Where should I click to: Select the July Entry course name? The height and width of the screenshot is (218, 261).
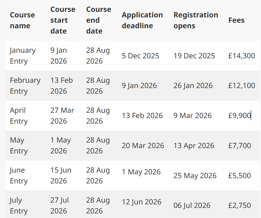click(18, 205)
